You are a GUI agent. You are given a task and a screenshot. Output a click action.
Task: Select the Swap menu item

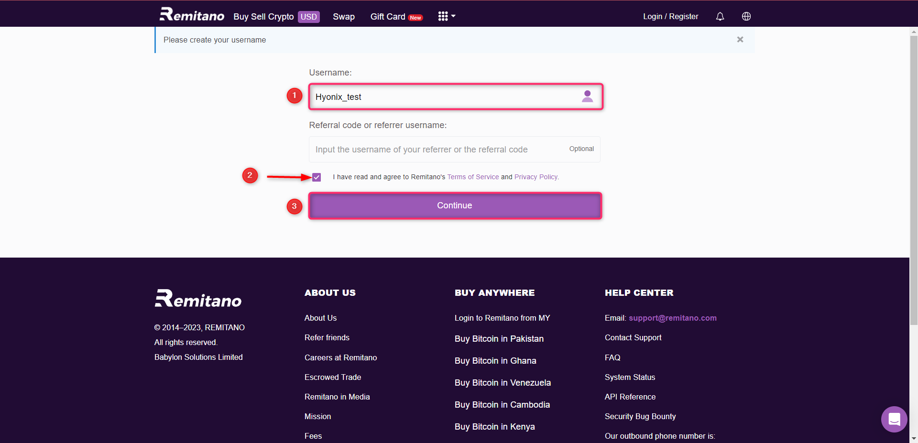pos(343,17)
